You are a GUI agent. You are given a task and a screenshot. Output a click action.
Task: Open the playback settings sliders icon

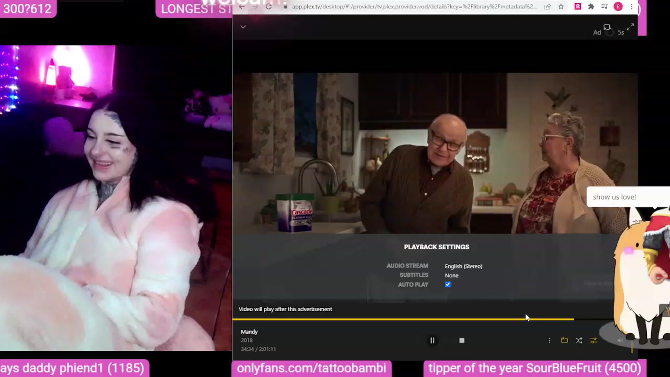click(594, 340)
